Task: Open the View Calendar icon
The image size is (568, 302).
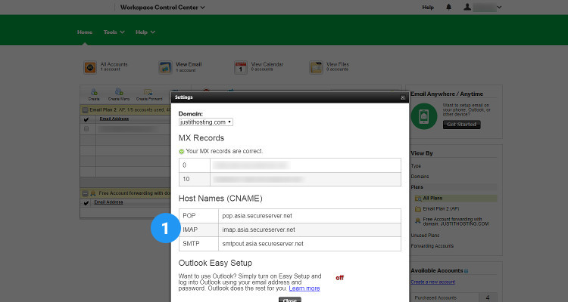Action: pos(241,67)
